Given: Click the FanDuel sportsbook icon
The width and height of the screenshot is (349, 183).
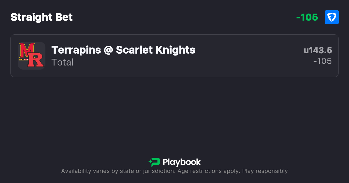Looking at the screenshot, I should click(332, 17).
